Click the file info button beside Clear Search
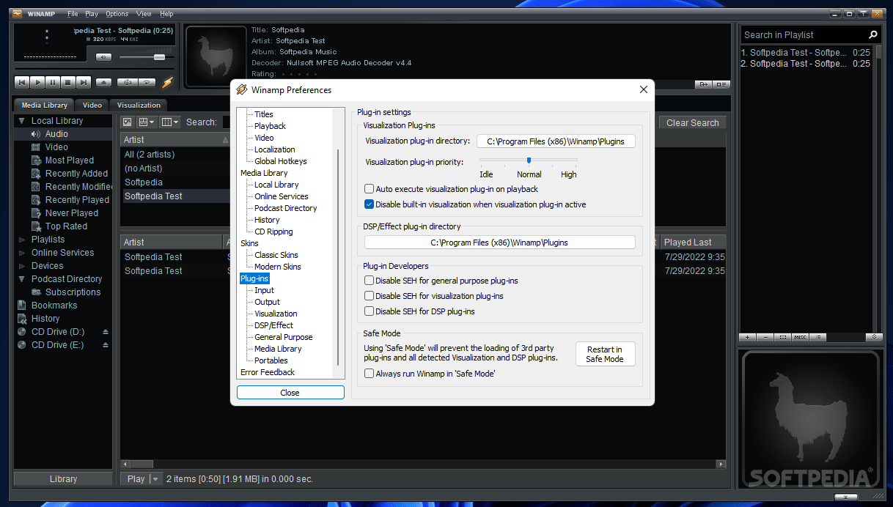The width and height of the screenshot is (893, 507). coord(703,84)
